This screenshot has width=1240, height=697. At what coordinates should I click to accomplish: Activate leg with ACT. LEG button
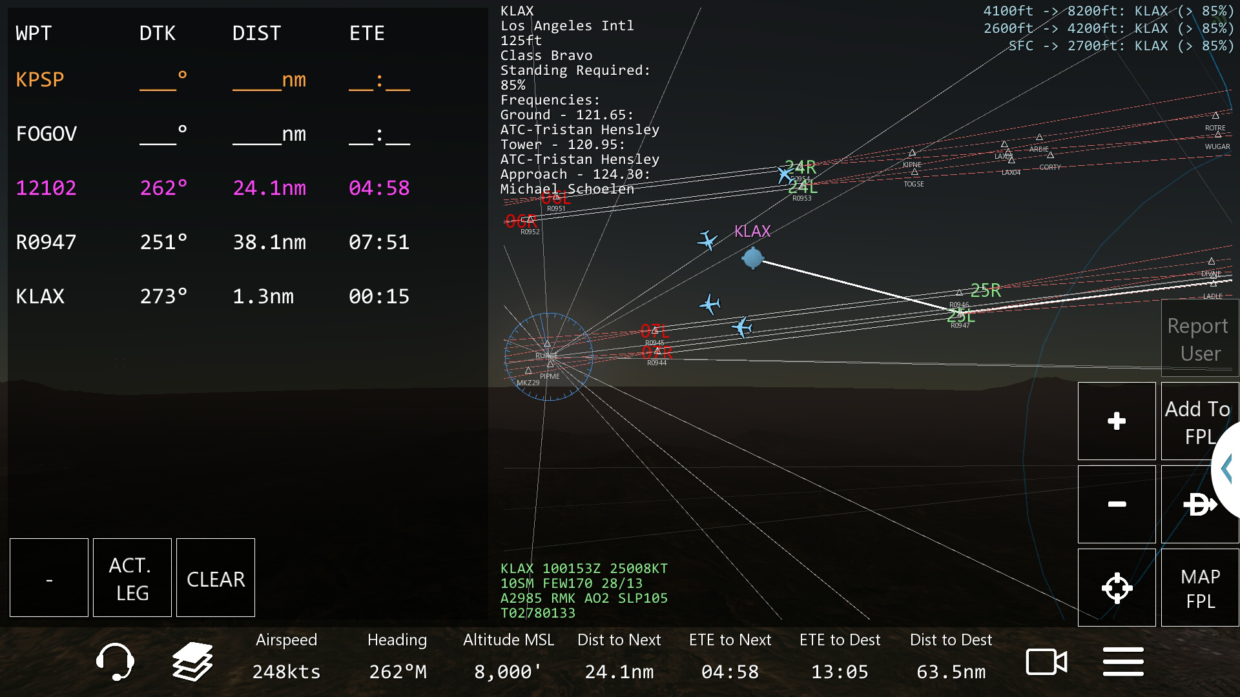point(132,578)
